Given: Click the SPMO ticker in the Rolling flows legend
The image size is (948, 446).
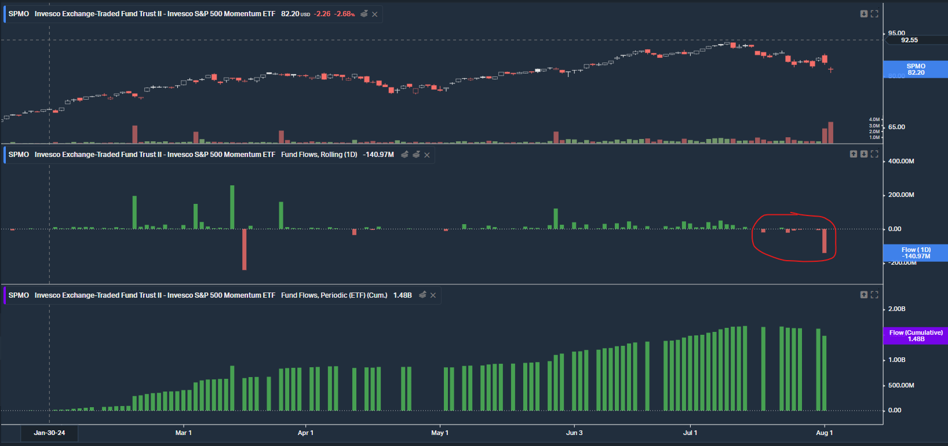Looking at the screenshot, I should click(x=19, y=155).
